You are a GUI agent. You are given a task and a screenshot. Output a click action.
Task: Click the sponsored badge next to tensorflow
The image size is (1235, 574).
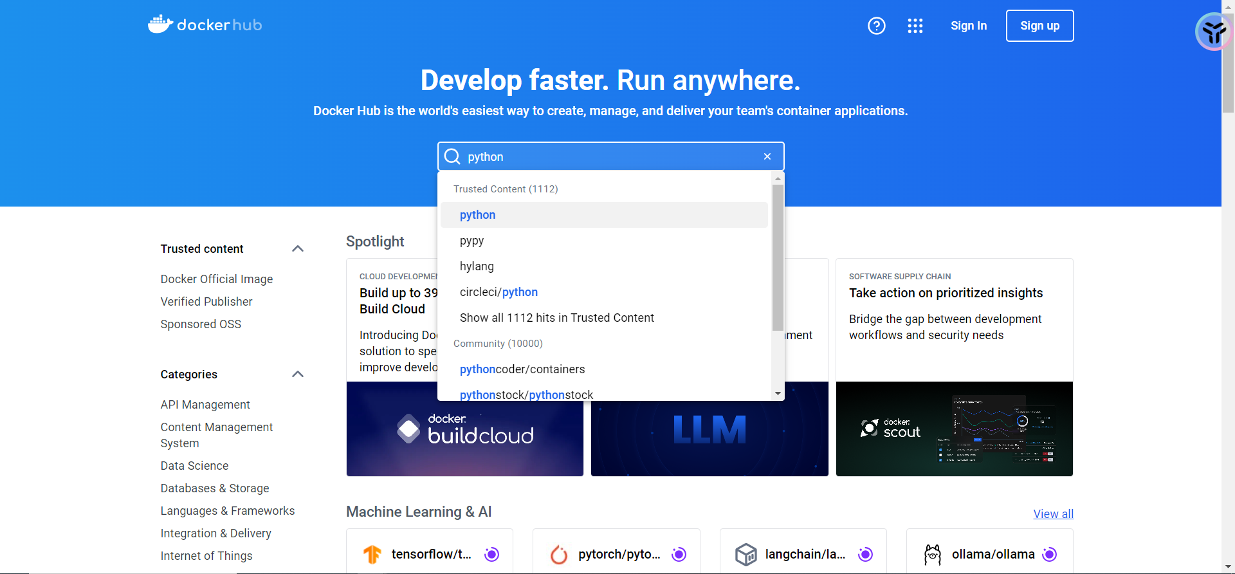click(x=492, y=554)
